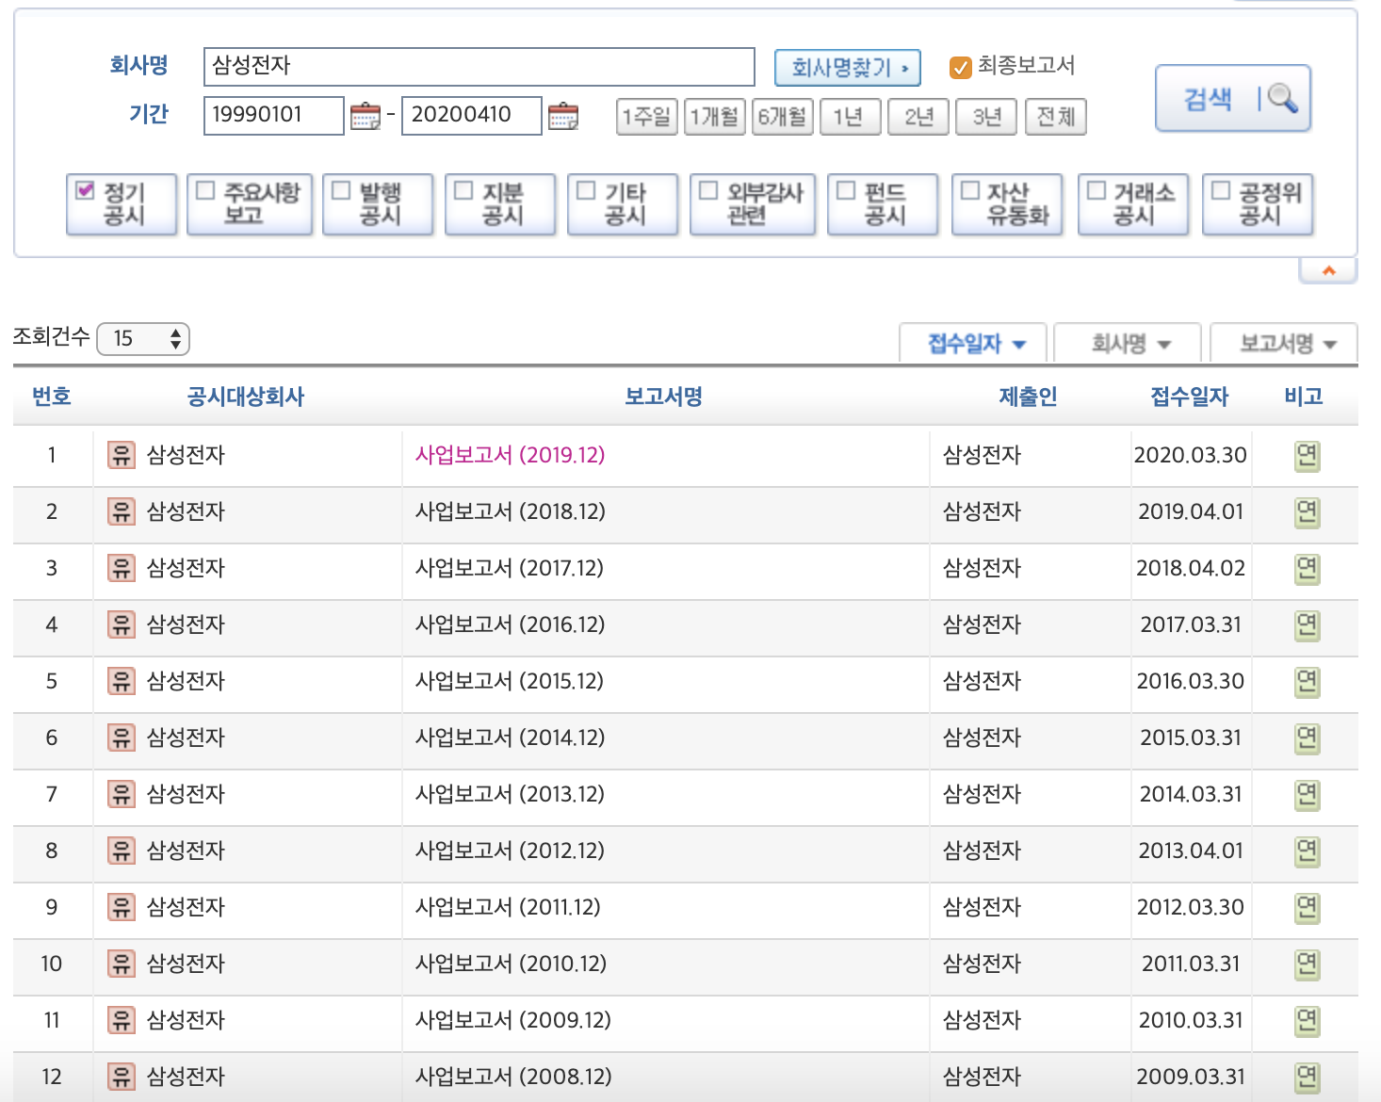Open 사업보고서 (2013.12) report

[511, 794]
